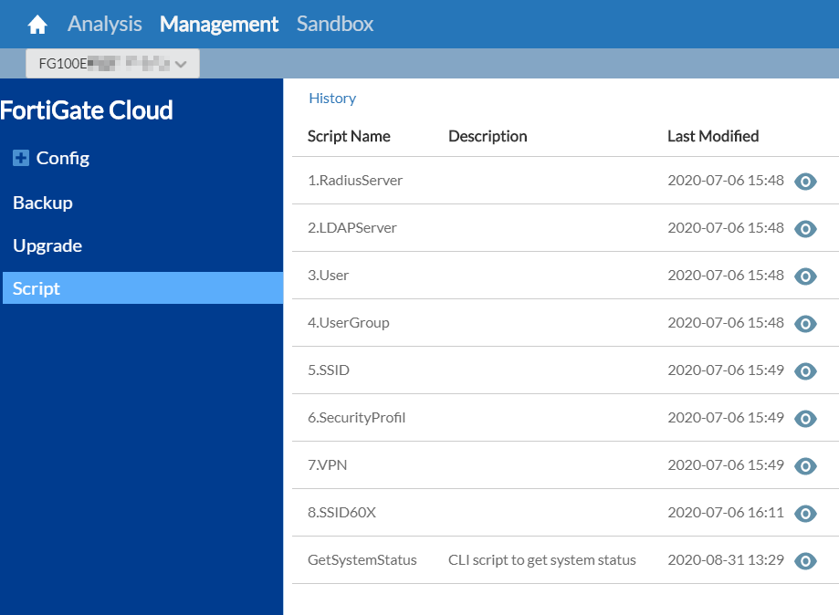This screenshot has width=839, height=615.
Task: Open the Sandbox menu item
Action: point(334,24)
